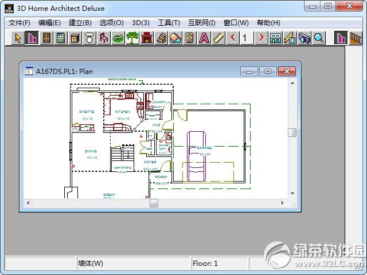Open the 窗口(W) menu
This screenshot has height=275, width=367.
pos(236,23)
